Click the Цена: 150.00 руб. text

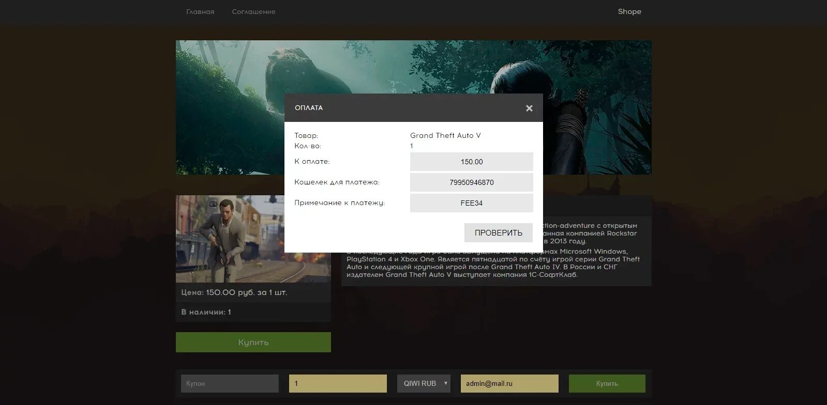click(x=234, y=292)
